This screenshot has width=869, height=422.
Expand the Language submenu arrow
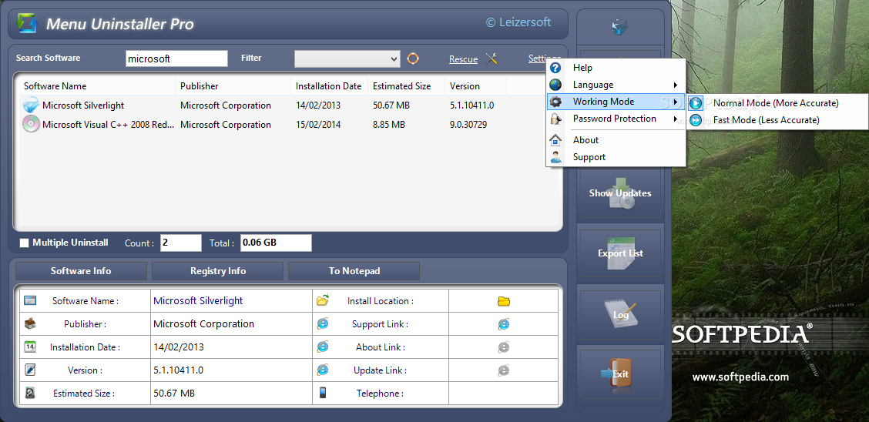tap(675, 85)
